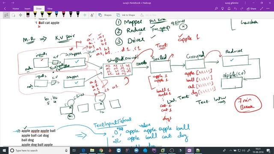Open TeamViewer from taskbar
Viewport: 274px width, 154px height.
119,150
